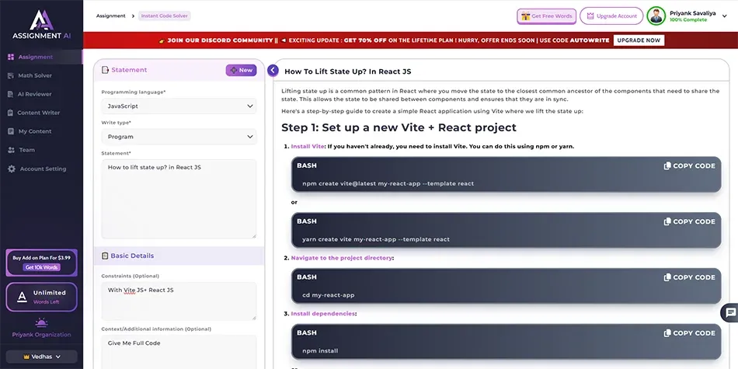The height and width of the screenshot is (369, 738).
Task: Click the Statement text area
Action: [178, 198]
